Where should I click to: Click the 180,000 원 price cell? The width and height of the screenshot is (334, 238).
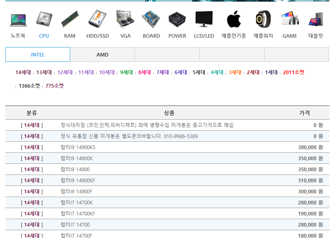(x=310, y=236)
